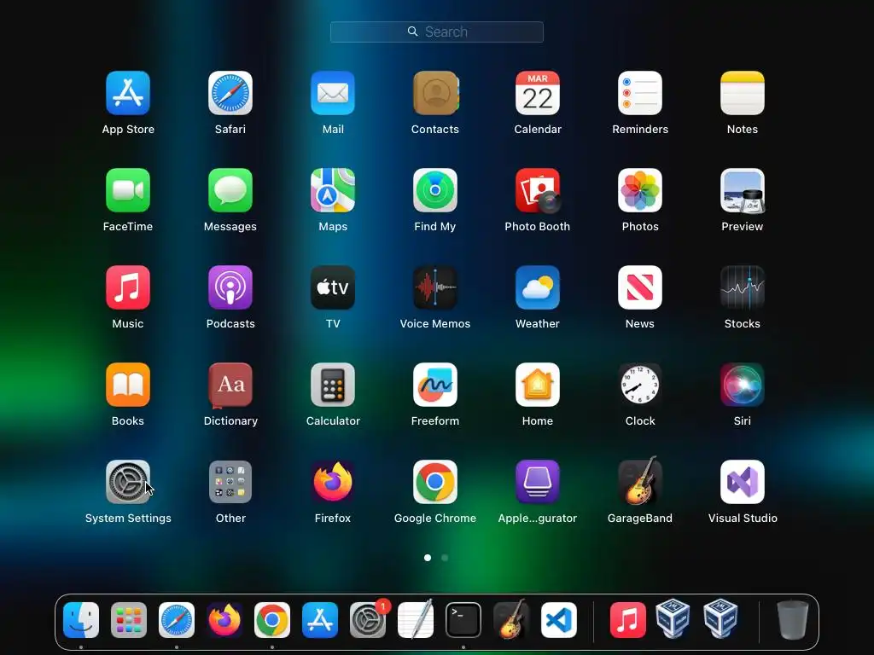Launch Apple Configurator
874x655 pixels.
pyautogui.click(x=538, y=482)
